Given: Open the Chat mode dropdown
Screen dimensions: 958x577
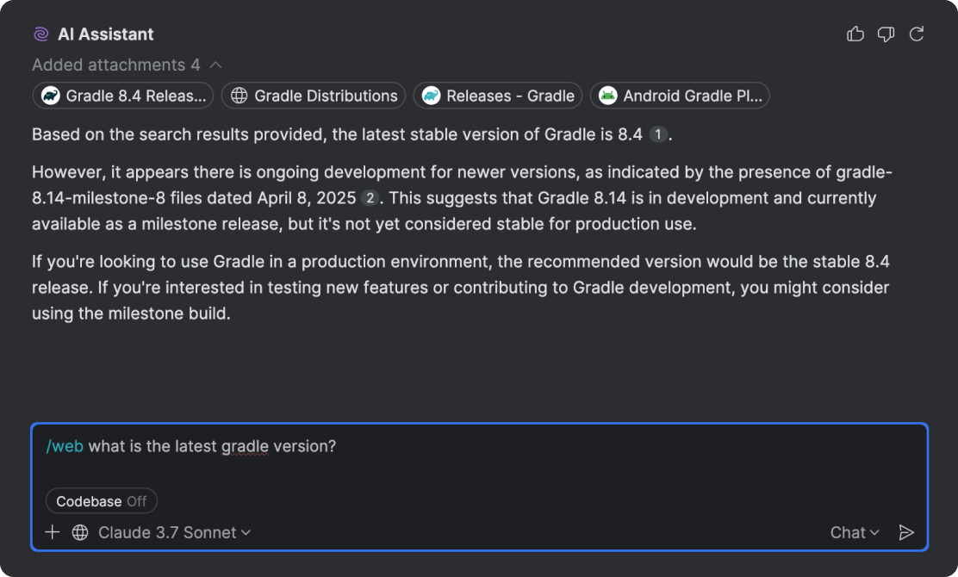Looking at the screenshot, I should tap(855, 532).
